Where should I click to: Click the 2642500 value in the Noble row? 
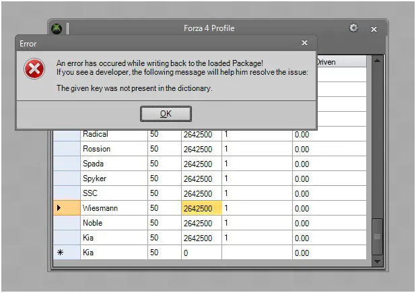point(198,224)
